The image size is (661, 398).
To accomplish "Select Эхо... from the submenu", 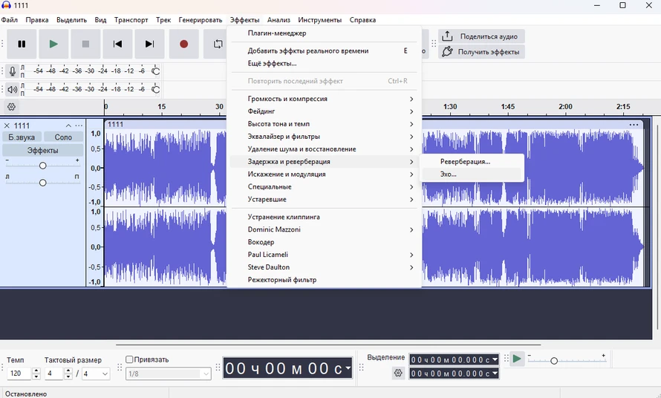I will click(x=449, y=174).
